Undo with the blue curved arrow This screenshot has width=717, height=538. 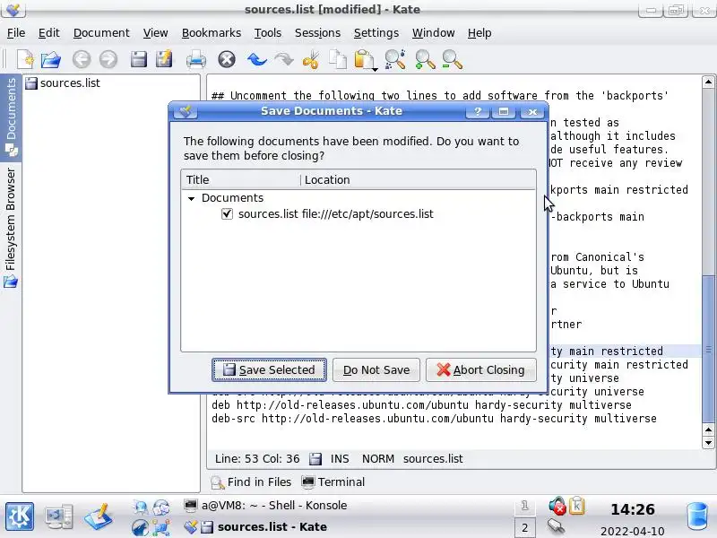point(256,59)
